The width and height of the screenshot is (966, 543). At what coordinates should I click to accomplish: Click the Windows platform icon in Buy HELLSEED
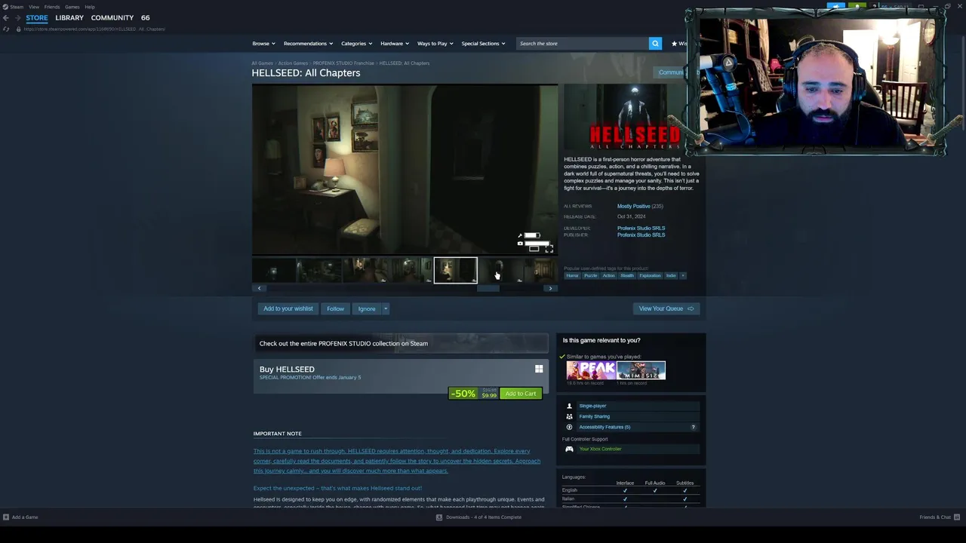click(539, 369)
